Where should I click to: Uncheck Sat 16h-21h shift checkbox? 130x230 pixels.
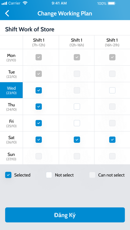pos(112,140)
